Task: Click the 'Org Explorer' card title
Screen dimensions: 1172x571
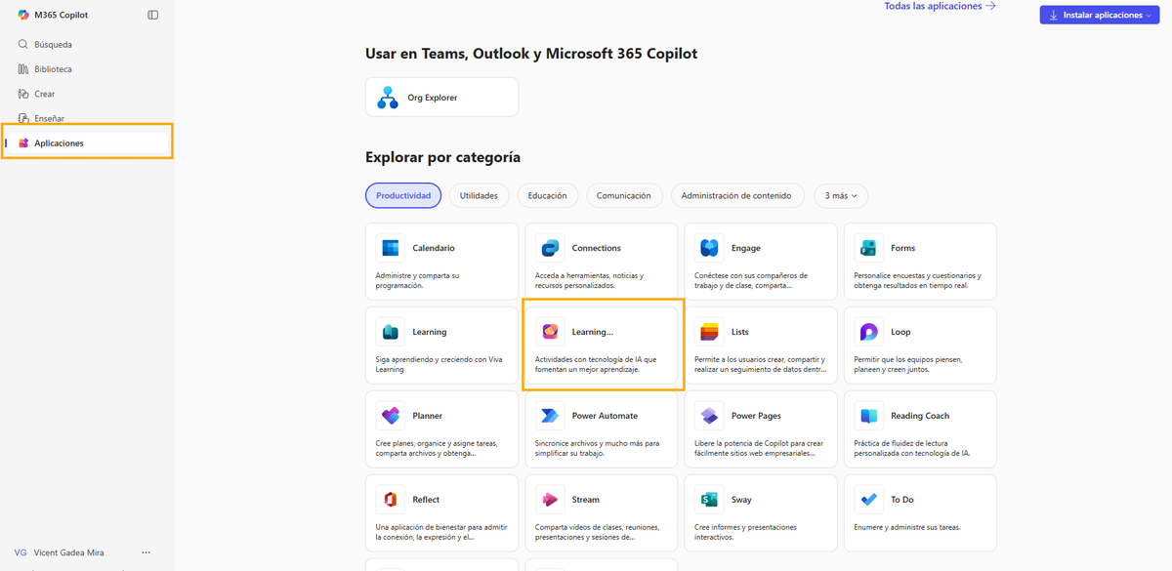Action: coord(432,98)
